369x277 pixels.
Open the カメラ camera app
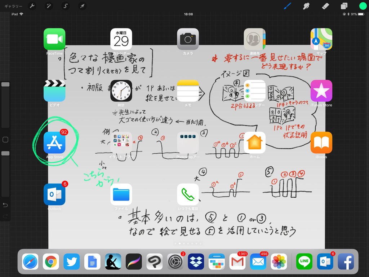click(188, 39)
